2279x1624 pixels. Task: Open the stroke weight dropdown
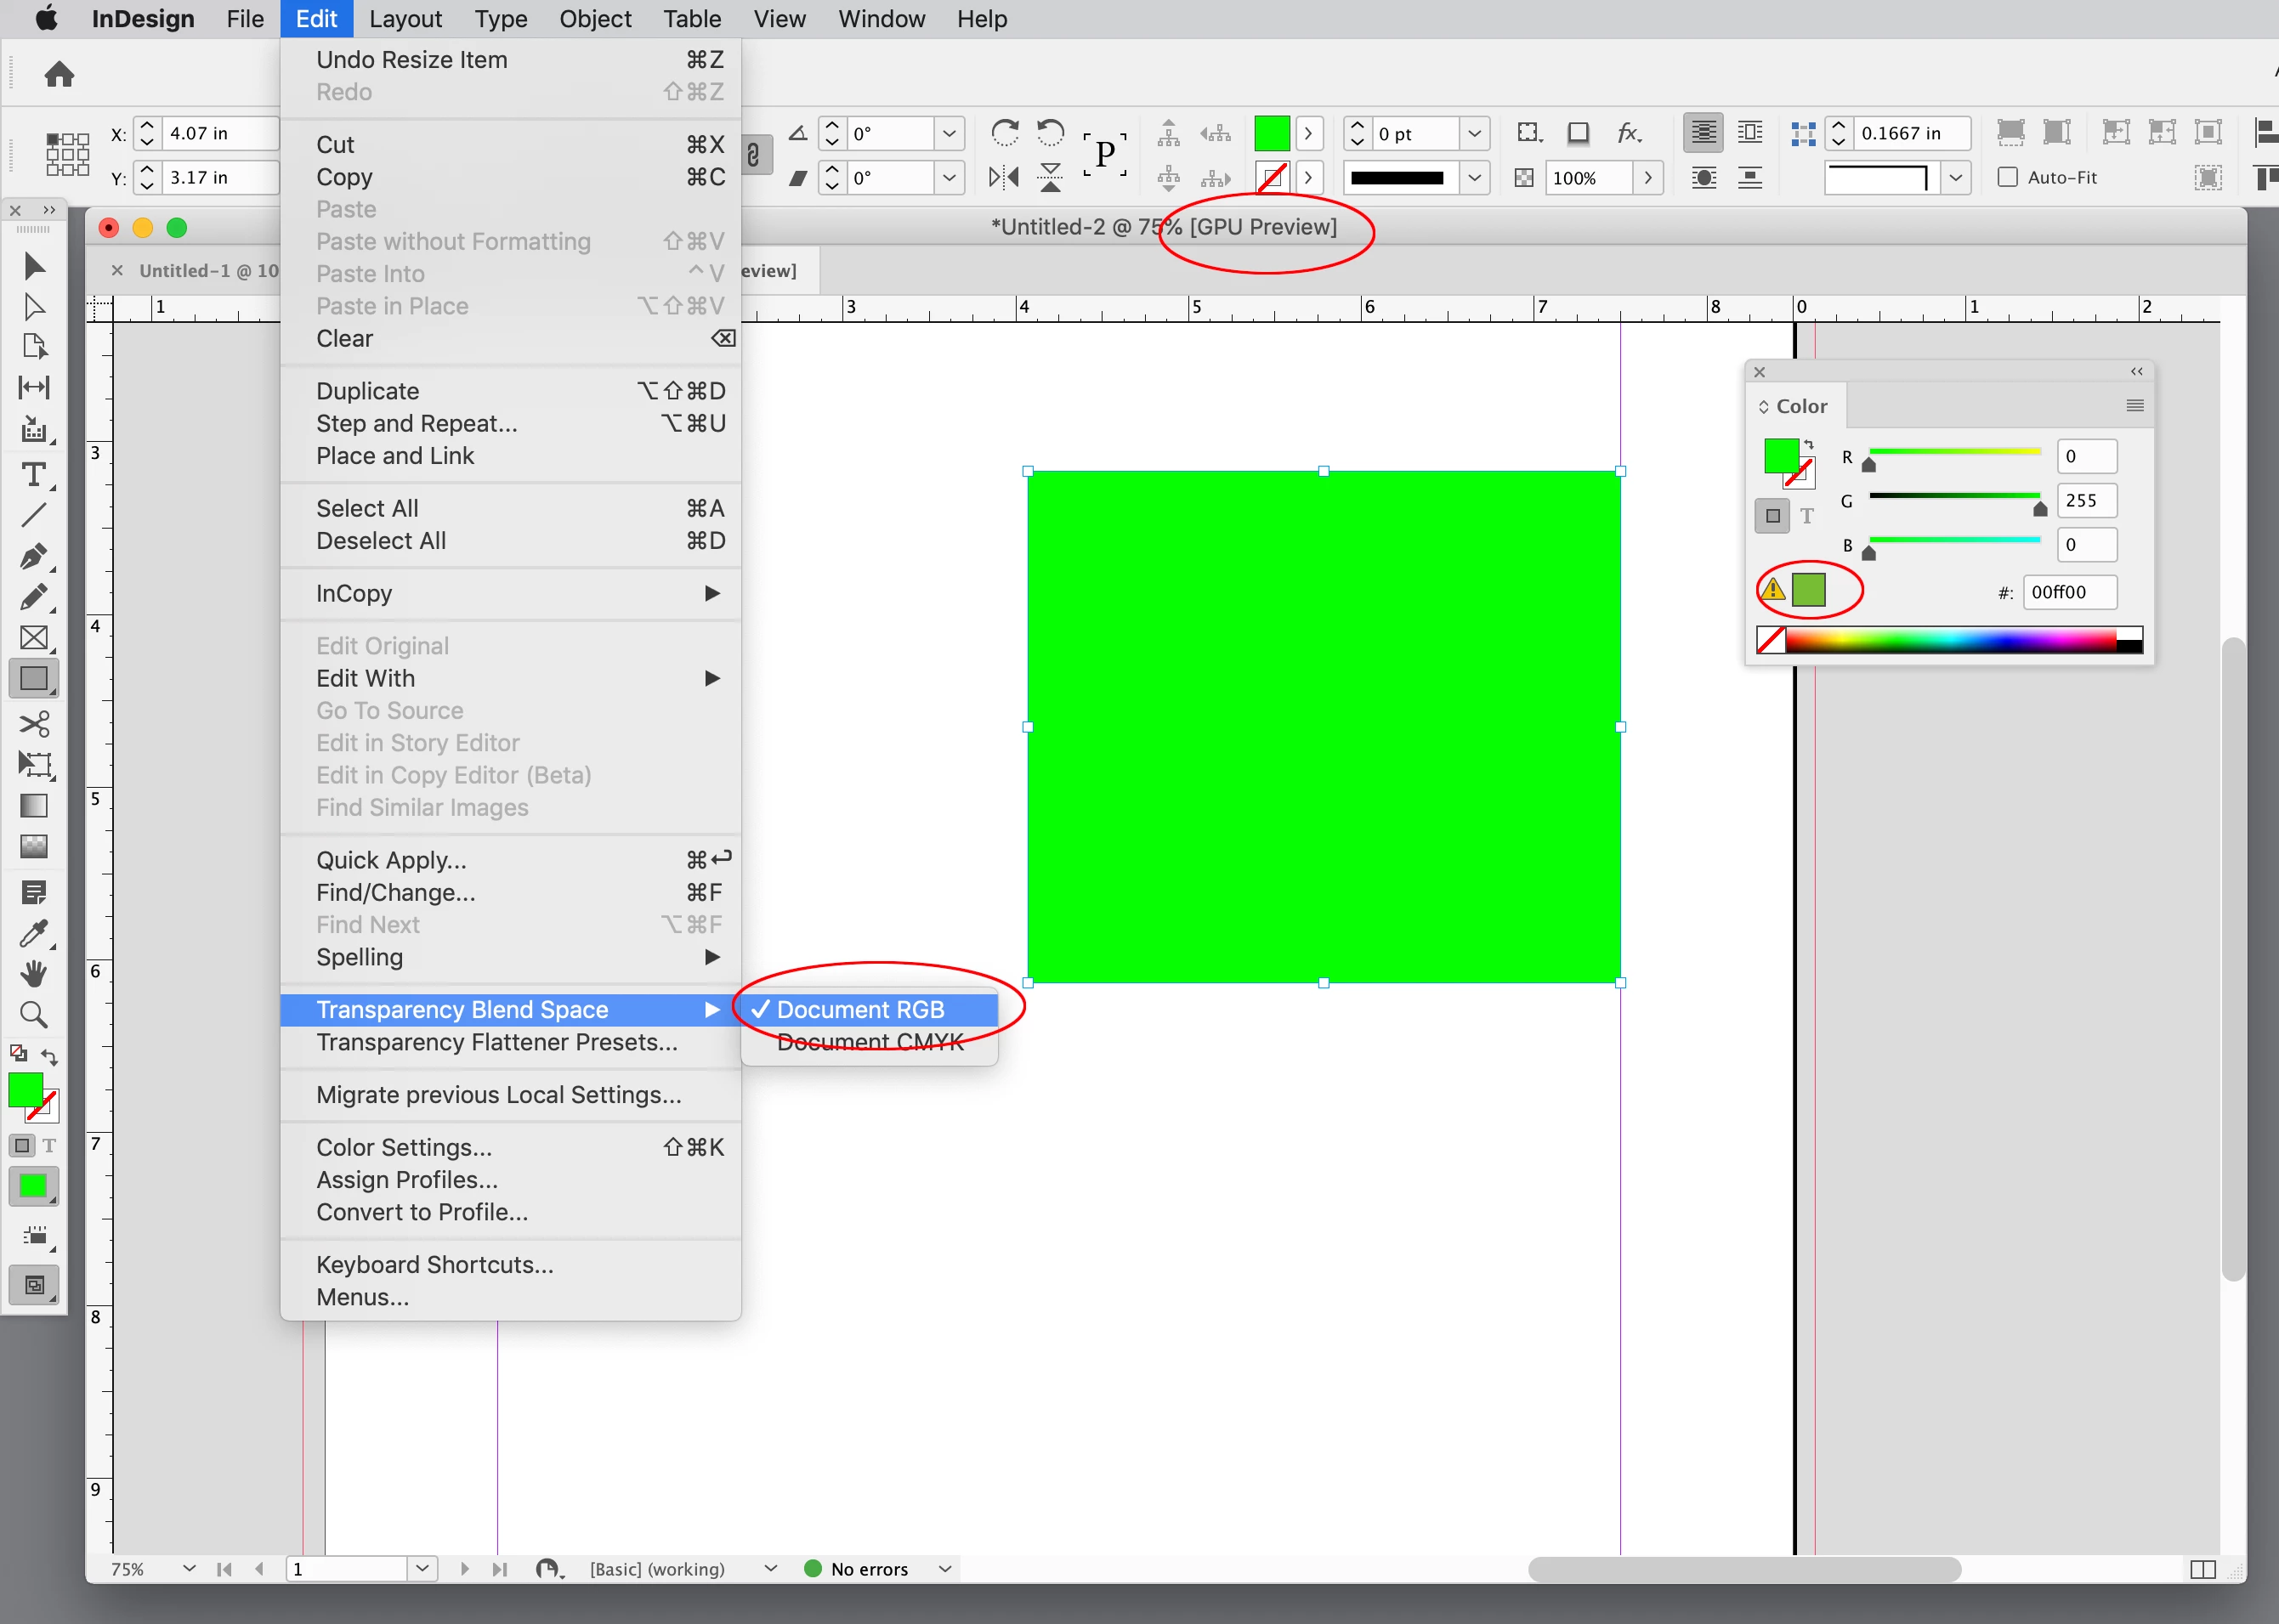[1474, 133]
